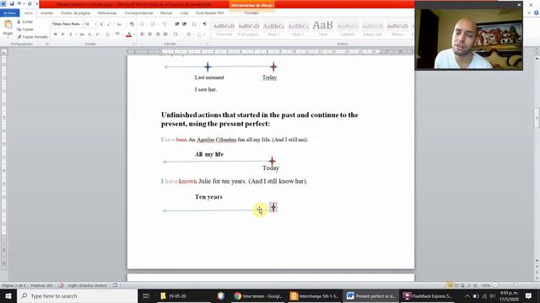This screenshot has width=540, height=303.
Task: Increase font size with the grow font icon
Action: (x=101, y=24)
